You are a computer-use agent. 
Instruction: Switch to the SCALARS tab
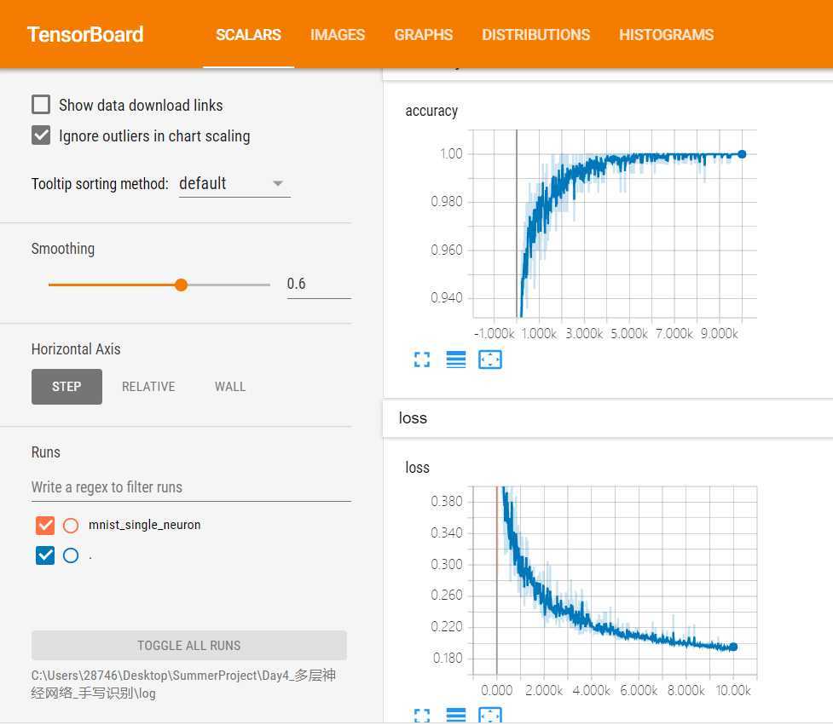click(248, 35)
